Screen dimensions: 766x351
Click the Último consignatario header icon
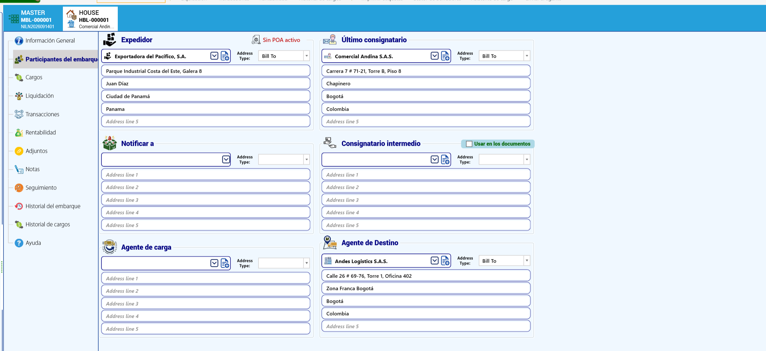[x=330, y=40]
